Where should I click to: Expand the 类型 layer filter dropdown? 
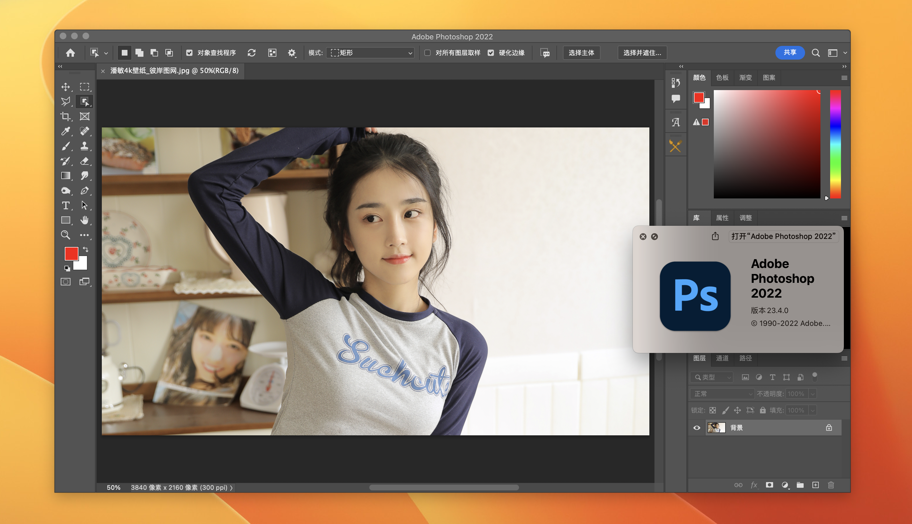click(x=712, y=377)
